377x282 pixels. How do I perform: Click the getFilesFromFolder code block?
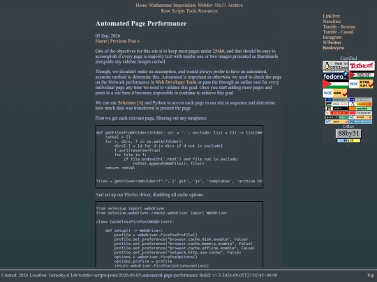179,157
